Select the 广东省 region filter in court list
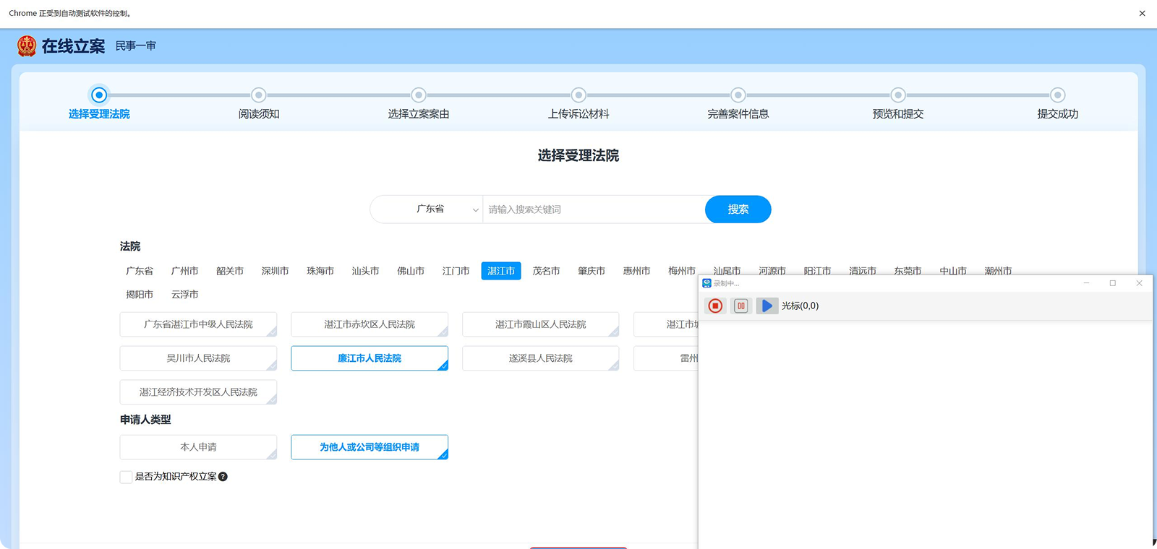 140,271
